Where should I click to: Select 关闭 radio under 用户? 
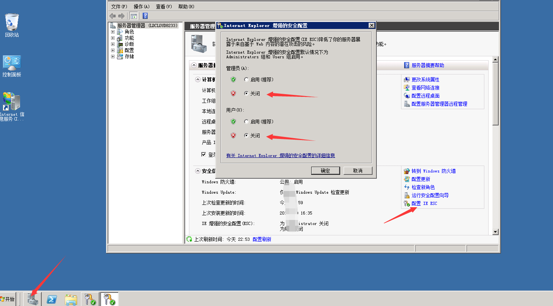pos(246,135)
